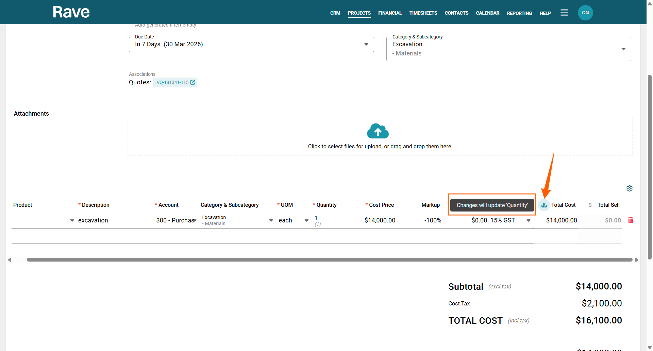Screen dimensions: 653x351
Task: Click the icon beside Total Cost header
Action: (x=544, y=205)
